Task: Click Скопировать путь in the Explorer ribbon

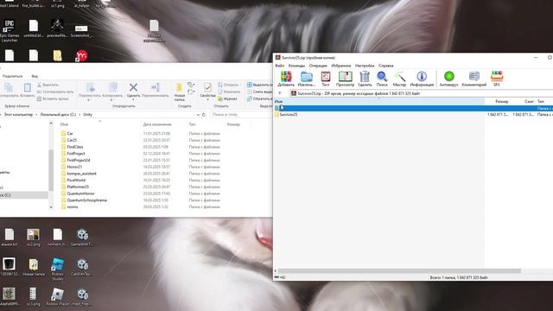Action: click(55, 92)
